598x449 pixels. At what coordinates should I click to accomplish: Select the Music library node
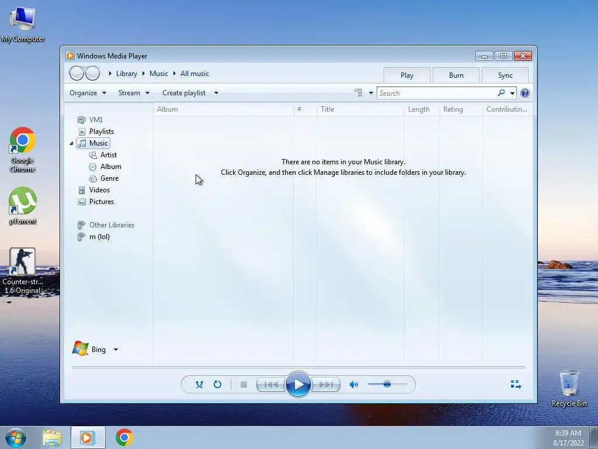click(93, 143)
